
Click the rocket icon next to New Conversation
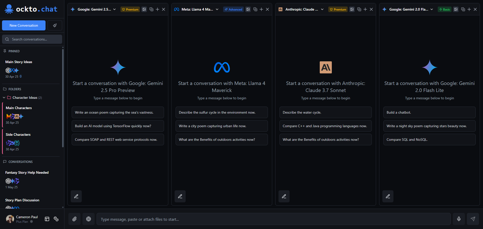point(55,25)
